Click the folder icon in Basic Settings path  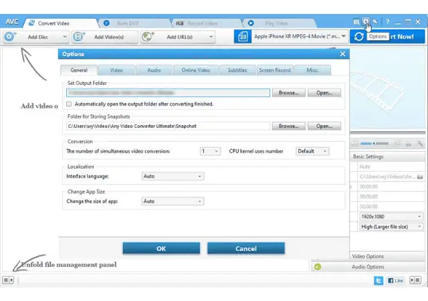point(420,177)
